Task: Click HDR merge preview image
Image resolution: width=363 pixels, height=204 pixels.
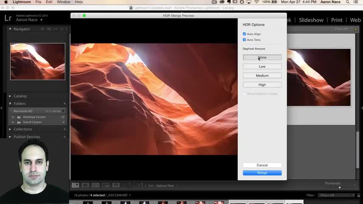Action: pos(154,99)
